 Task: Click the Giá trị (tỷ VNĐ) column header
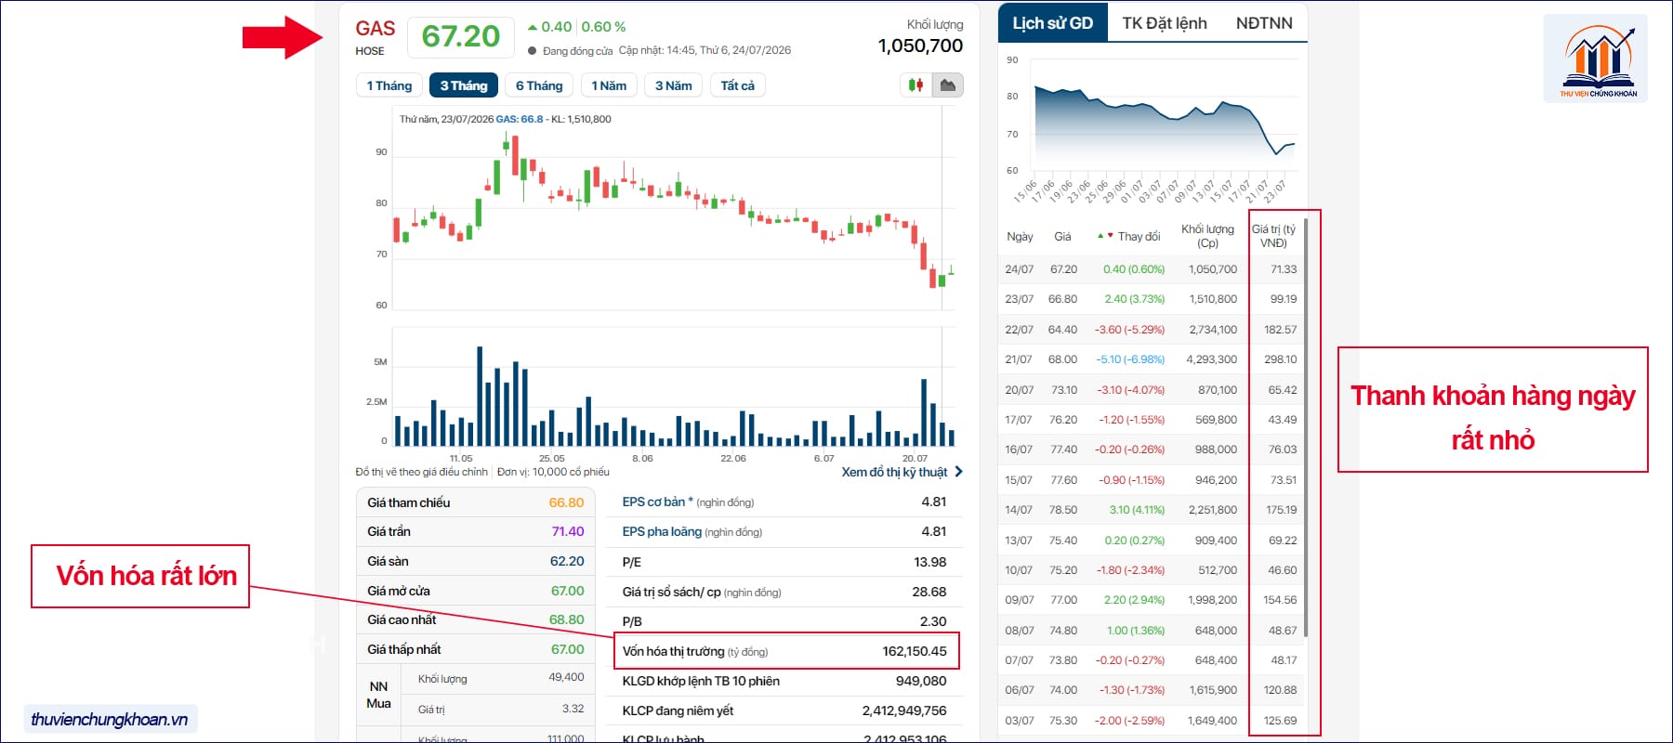click(1273, 236)
